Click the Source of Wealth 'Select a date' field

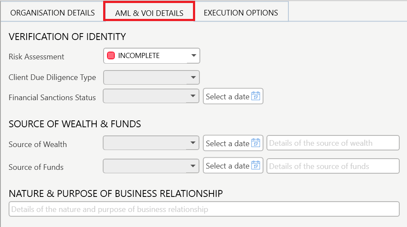click(227, 143)
